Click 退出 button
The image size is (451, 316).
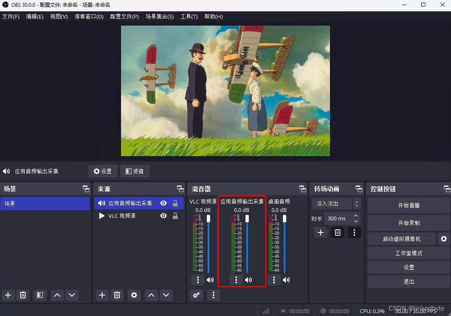(409, 282)
